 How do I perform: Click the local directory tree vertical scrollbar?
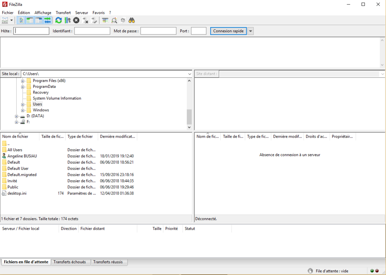189,116
